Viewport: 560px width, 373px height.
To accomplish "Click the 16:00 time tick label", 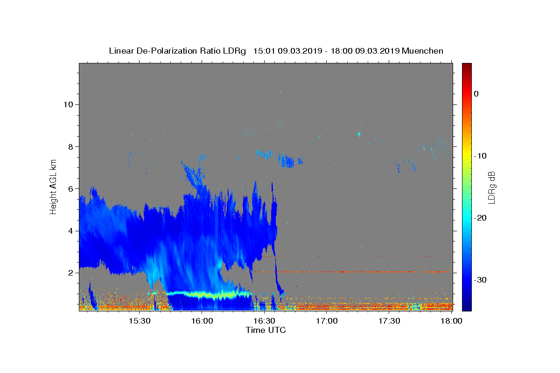I will point(202,321).
